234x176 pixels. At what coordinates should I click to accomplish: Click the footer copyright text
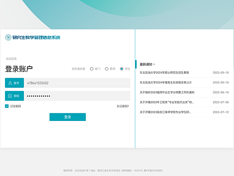tap(113, 171)
